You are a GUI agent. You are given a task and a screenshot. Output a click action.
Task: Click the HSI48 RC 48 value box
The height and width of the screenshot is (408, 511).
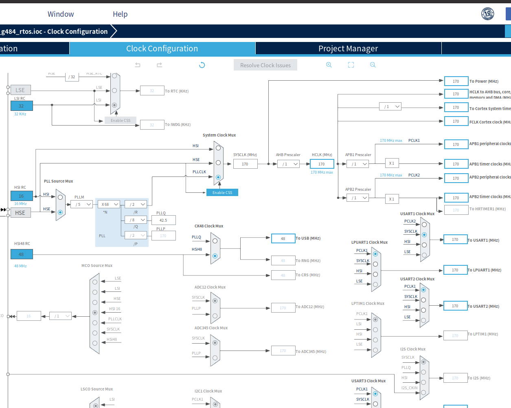coord(22,254)
